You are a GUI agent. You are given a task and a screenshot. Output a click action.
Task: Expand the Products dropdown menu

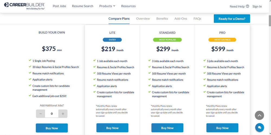(x=107, y=6)
